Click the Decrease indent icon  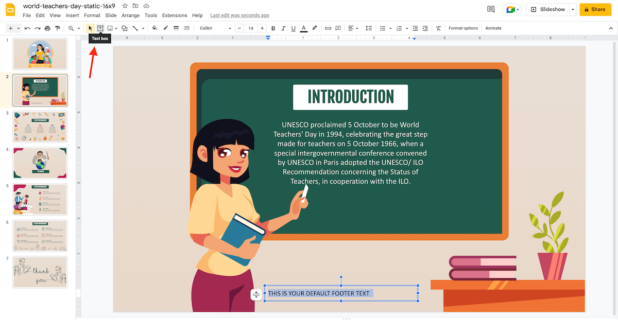(x=415, y=28)
